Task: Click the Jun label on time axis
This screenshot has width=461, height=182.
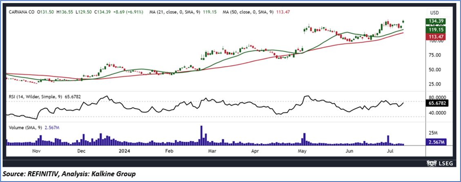Action: pos(349,151)
